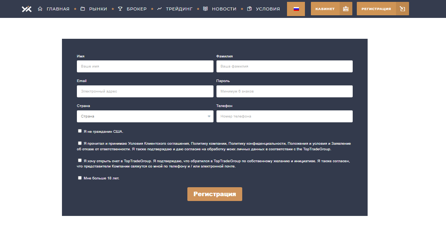This screenshot has width=446, height=226.
Task: Open the НОВОСТИ menu item
Action: click(224, 9)
